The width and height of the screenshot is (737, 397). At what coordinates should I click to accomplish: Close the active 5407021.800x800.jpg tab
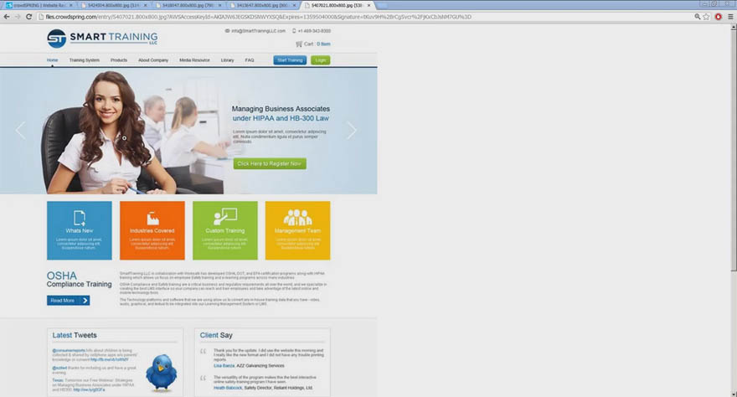368,5
